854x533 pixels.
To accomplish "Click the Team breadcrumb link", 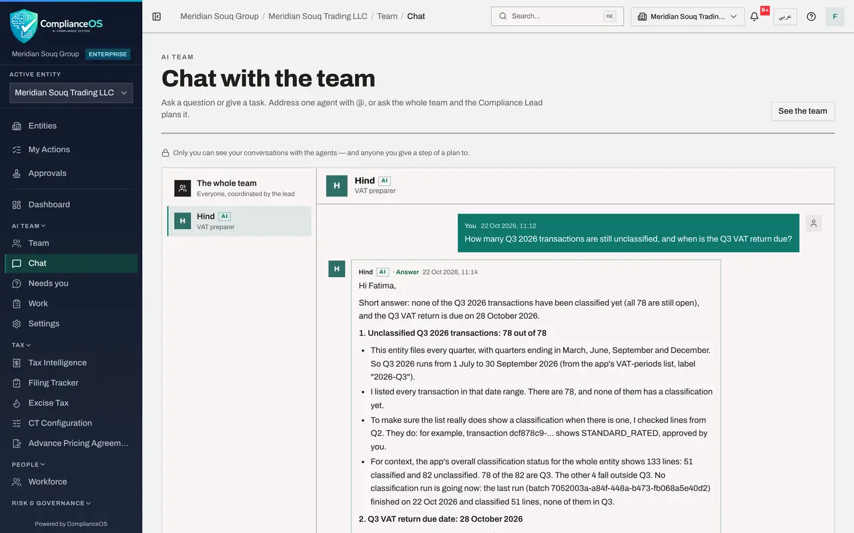I will 387,17.
